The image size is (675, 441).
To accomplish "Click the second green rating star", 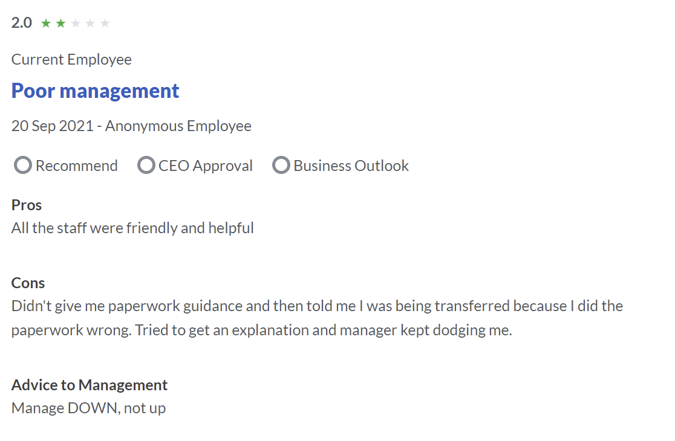I will click(60, 23).
